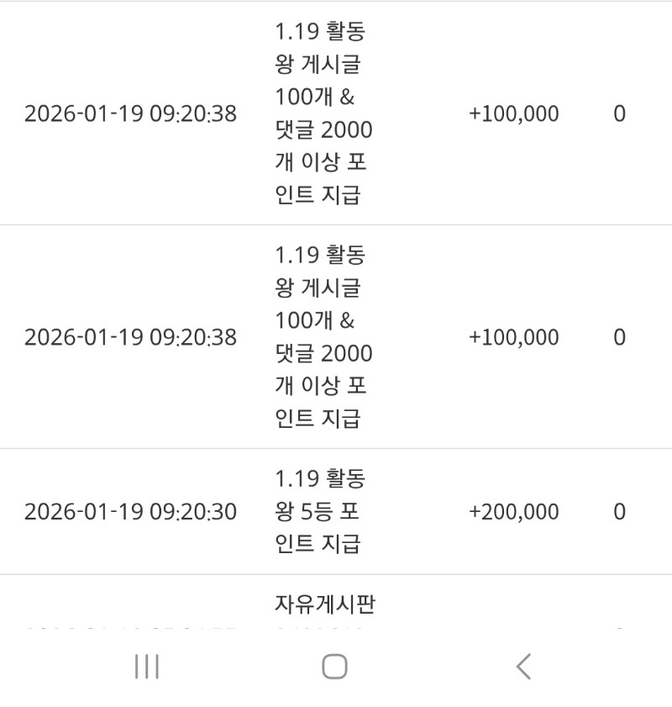
Task: Click the balance 0 in the second +100,000 row
Action: [619, 338]
